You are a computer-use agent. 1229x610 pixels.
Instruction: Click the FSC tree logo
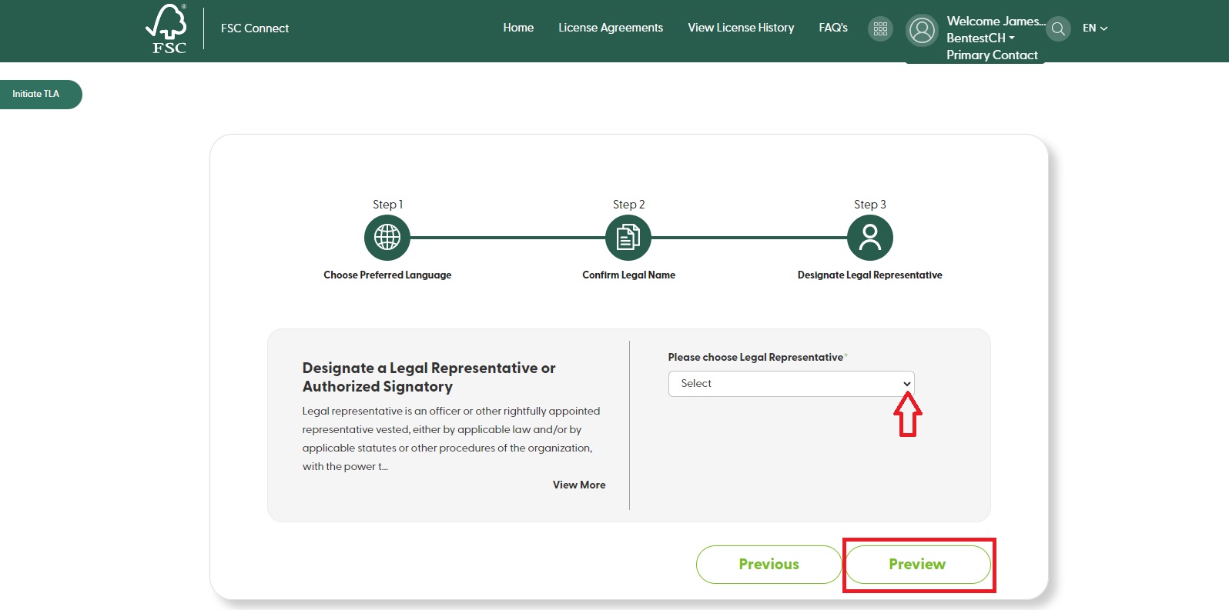coord(168,28)
